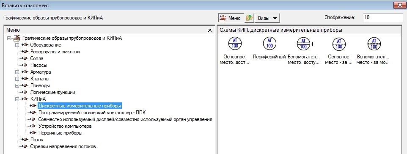Image resolution: width=407 pixels, height=154 pixels.
Task: Select 'Стрелки направления потоков' tree item
Action: (63, 146)
